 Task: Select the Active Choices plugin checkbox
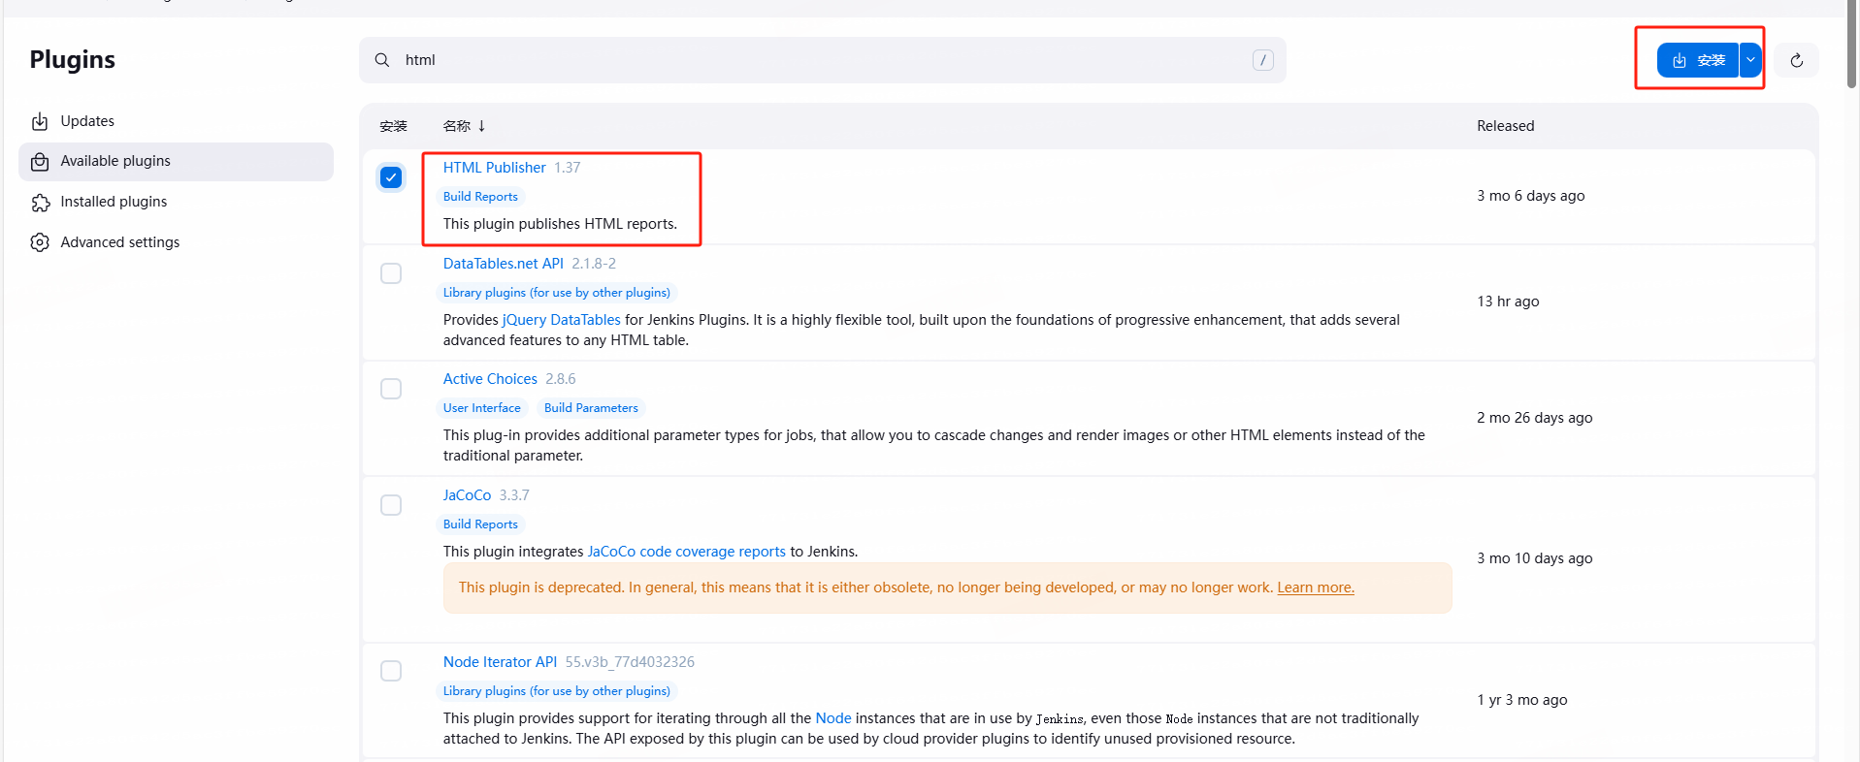pos(391,389)
